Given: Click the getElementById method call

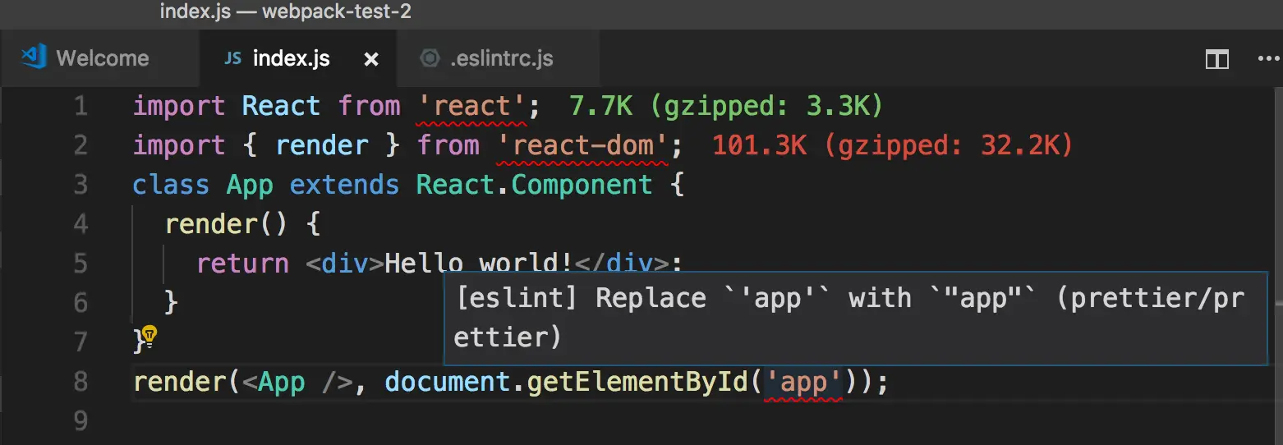Looking at the screenshot, I should pos(640,383).
